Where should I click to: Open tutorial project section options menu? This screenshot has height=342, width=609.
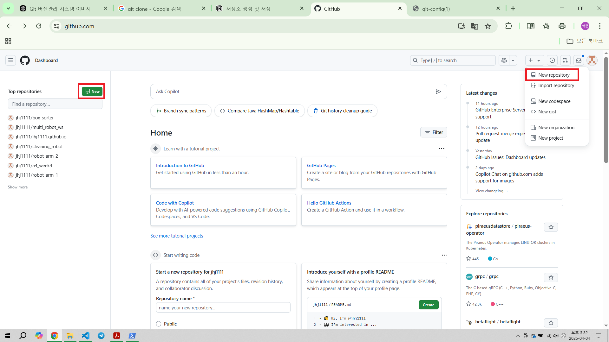point(442,149)
